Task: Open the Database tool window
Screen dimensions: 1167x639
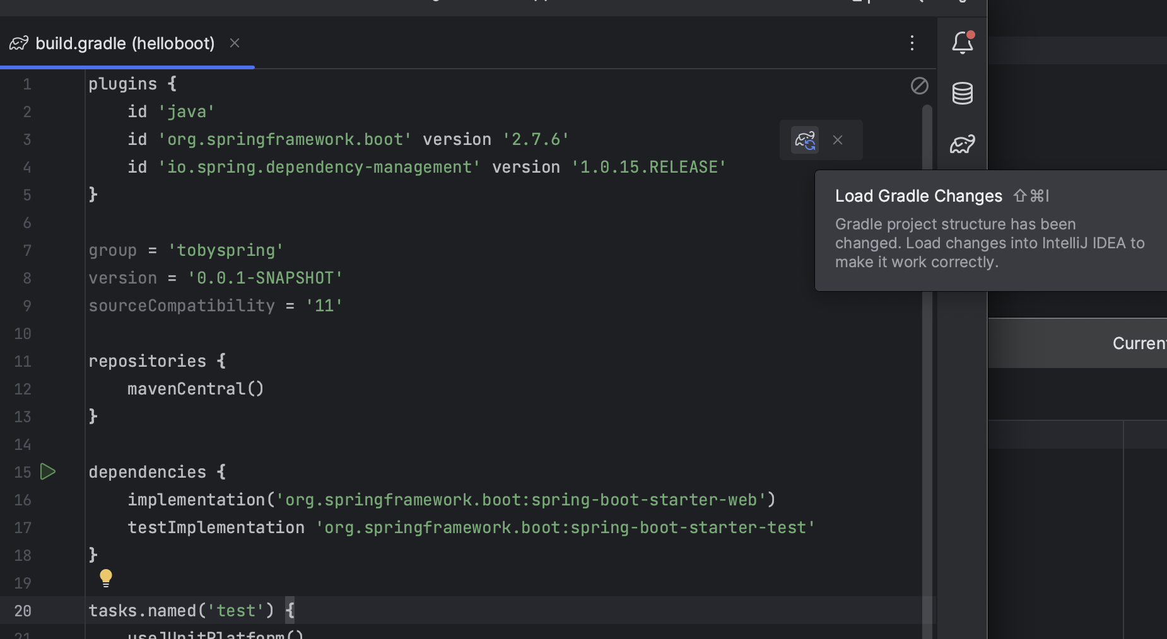Action: click(x=963, y=93)
